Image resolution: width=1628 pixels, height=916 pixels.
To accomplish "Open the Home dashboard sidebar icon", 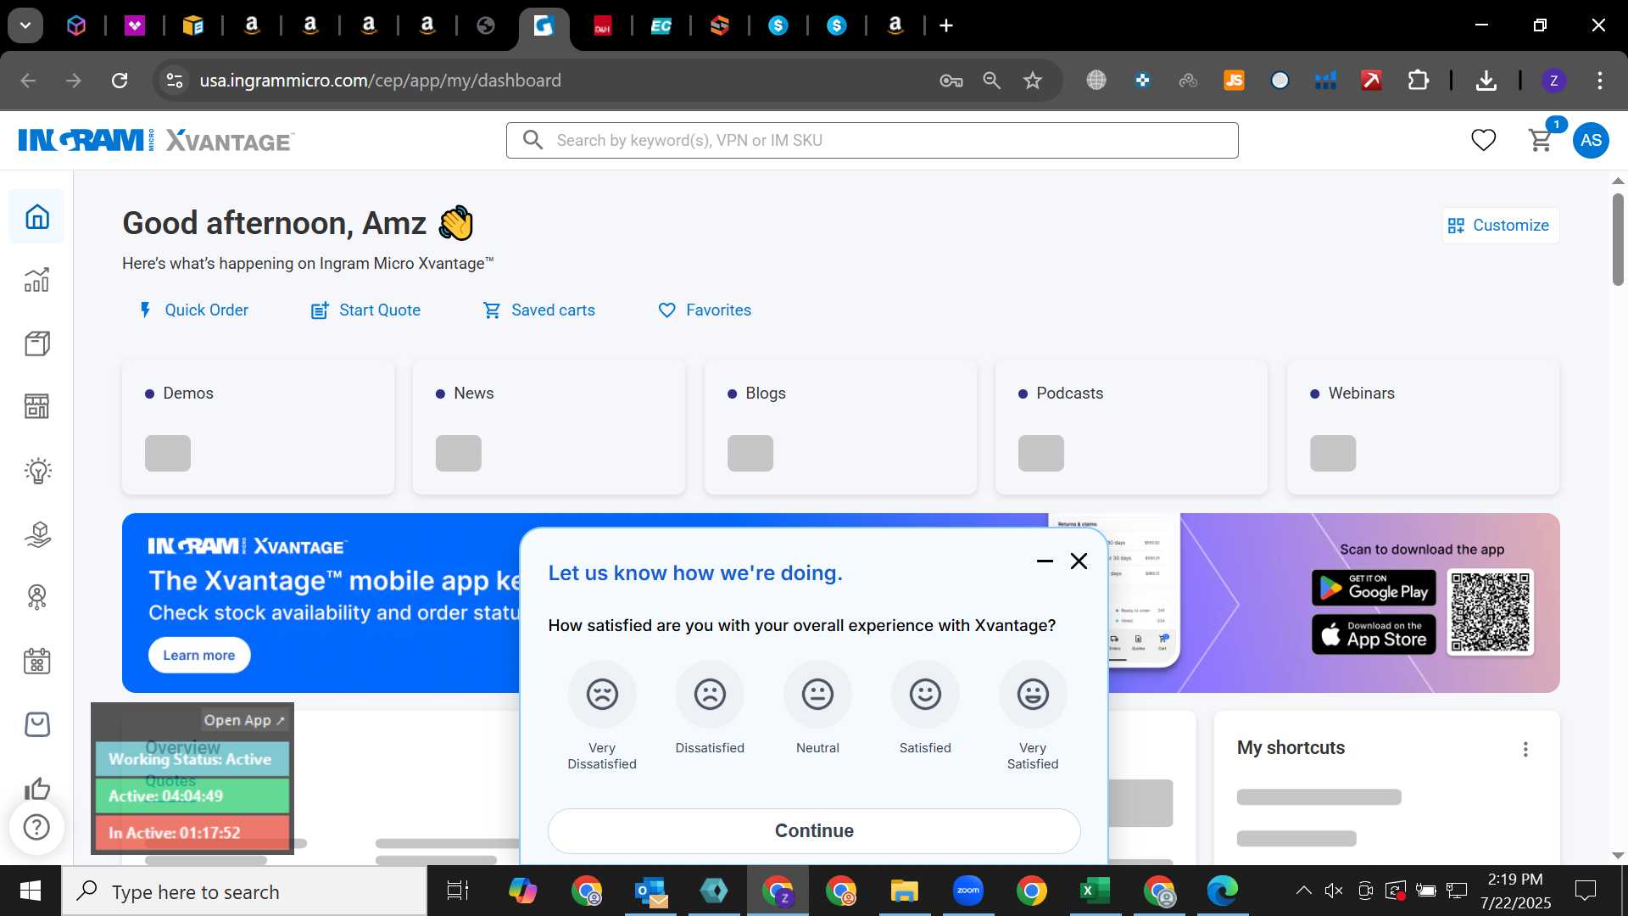I will (37, 217).
